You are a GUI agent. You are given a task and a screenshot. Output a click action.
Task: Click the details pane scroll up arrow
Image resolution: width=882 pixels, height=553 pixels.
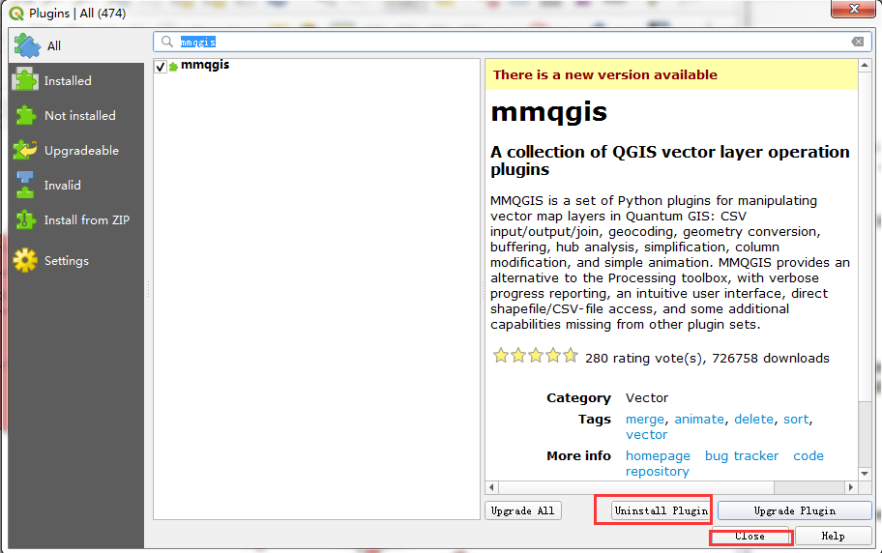click(x=865, y=65)
